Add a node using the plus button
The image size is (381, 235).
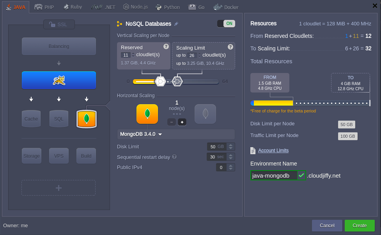(x=182, y=122)
